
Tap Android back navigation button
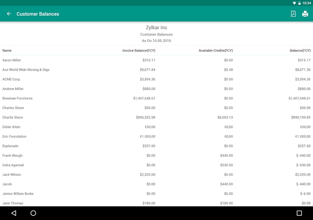pos(14,213)
